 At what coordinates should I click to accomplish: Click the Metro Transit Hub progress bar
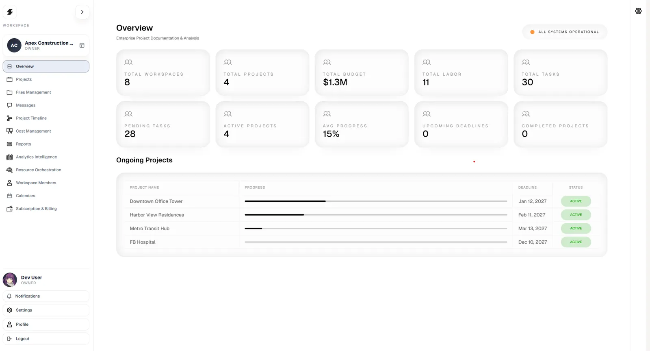point(376,228)
